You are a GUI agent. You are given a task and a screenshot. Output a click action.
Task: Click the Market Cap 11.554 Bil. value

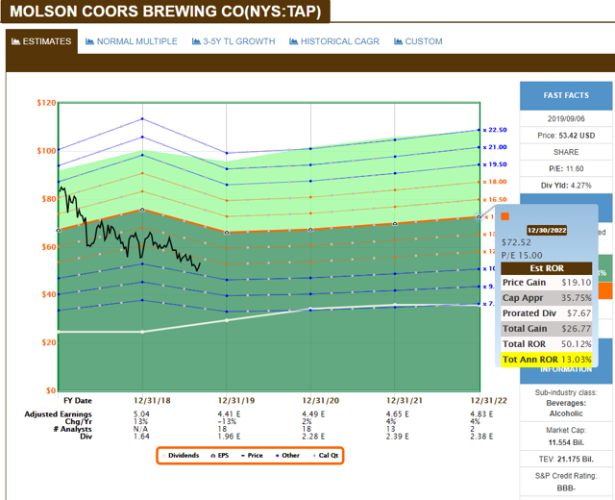(x=566, y=442)
